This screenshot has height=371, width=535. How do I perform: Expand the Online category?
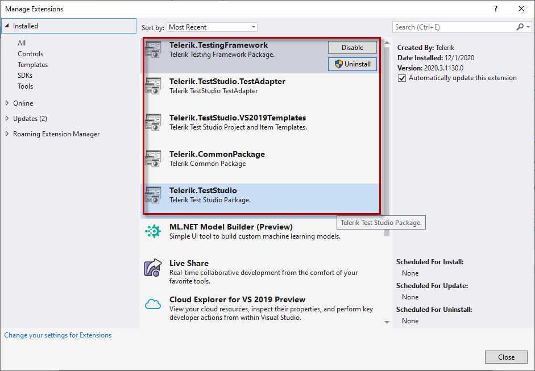click(x=7, y=103)
